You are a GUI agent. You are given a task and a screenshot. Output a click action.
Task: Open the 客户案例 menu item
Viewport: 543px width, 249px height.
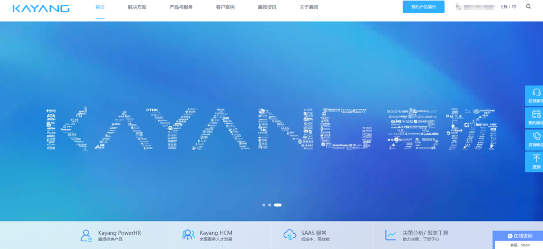[225, 8]
